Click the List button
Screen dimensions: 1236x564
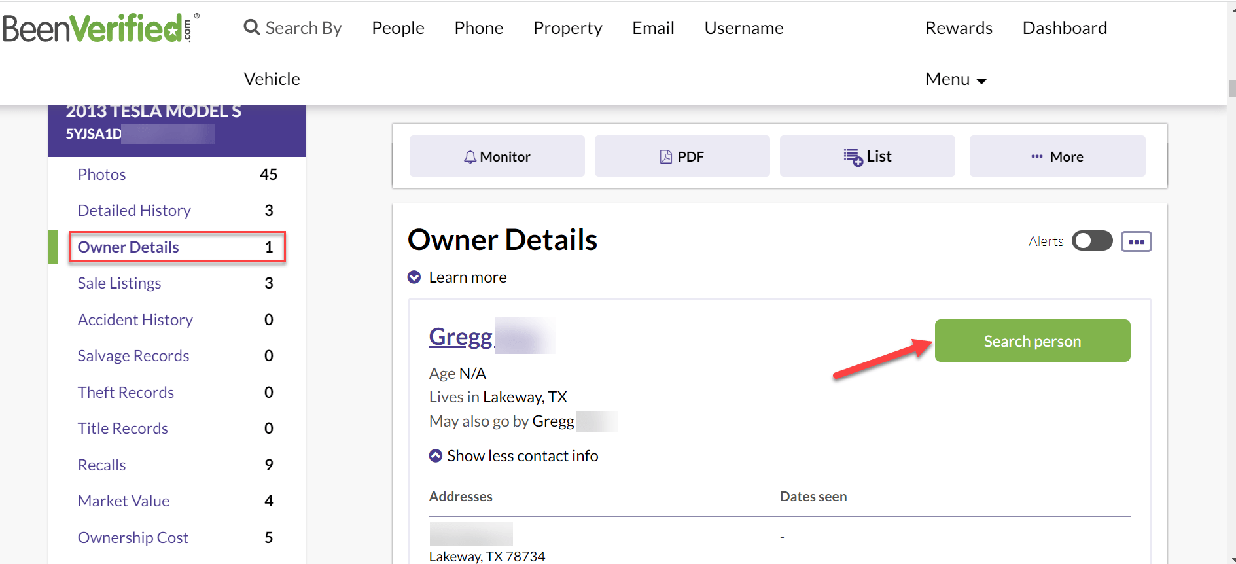click(x=868, y=156)
